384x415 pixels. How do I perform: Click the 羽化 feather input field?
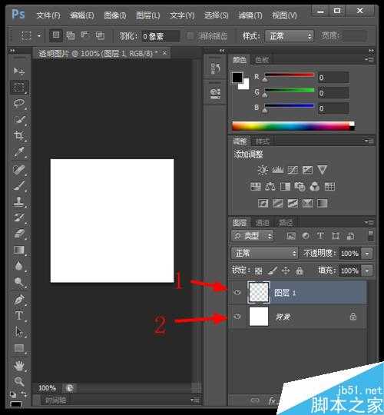click(161, 36)
